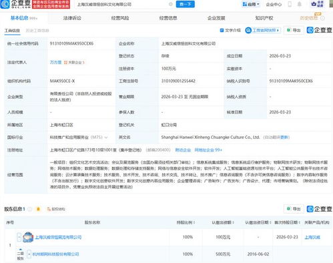The height and width of the screenshot is (263, 333).
Task: Select 登记状态 value 存续
Action: click(165, 56)
